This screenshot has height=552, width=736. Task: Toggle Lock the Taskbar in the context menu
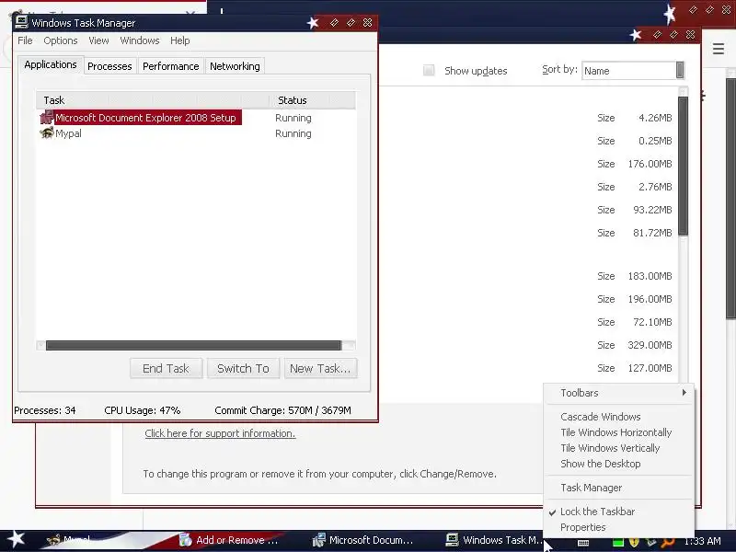click(597, 512)
